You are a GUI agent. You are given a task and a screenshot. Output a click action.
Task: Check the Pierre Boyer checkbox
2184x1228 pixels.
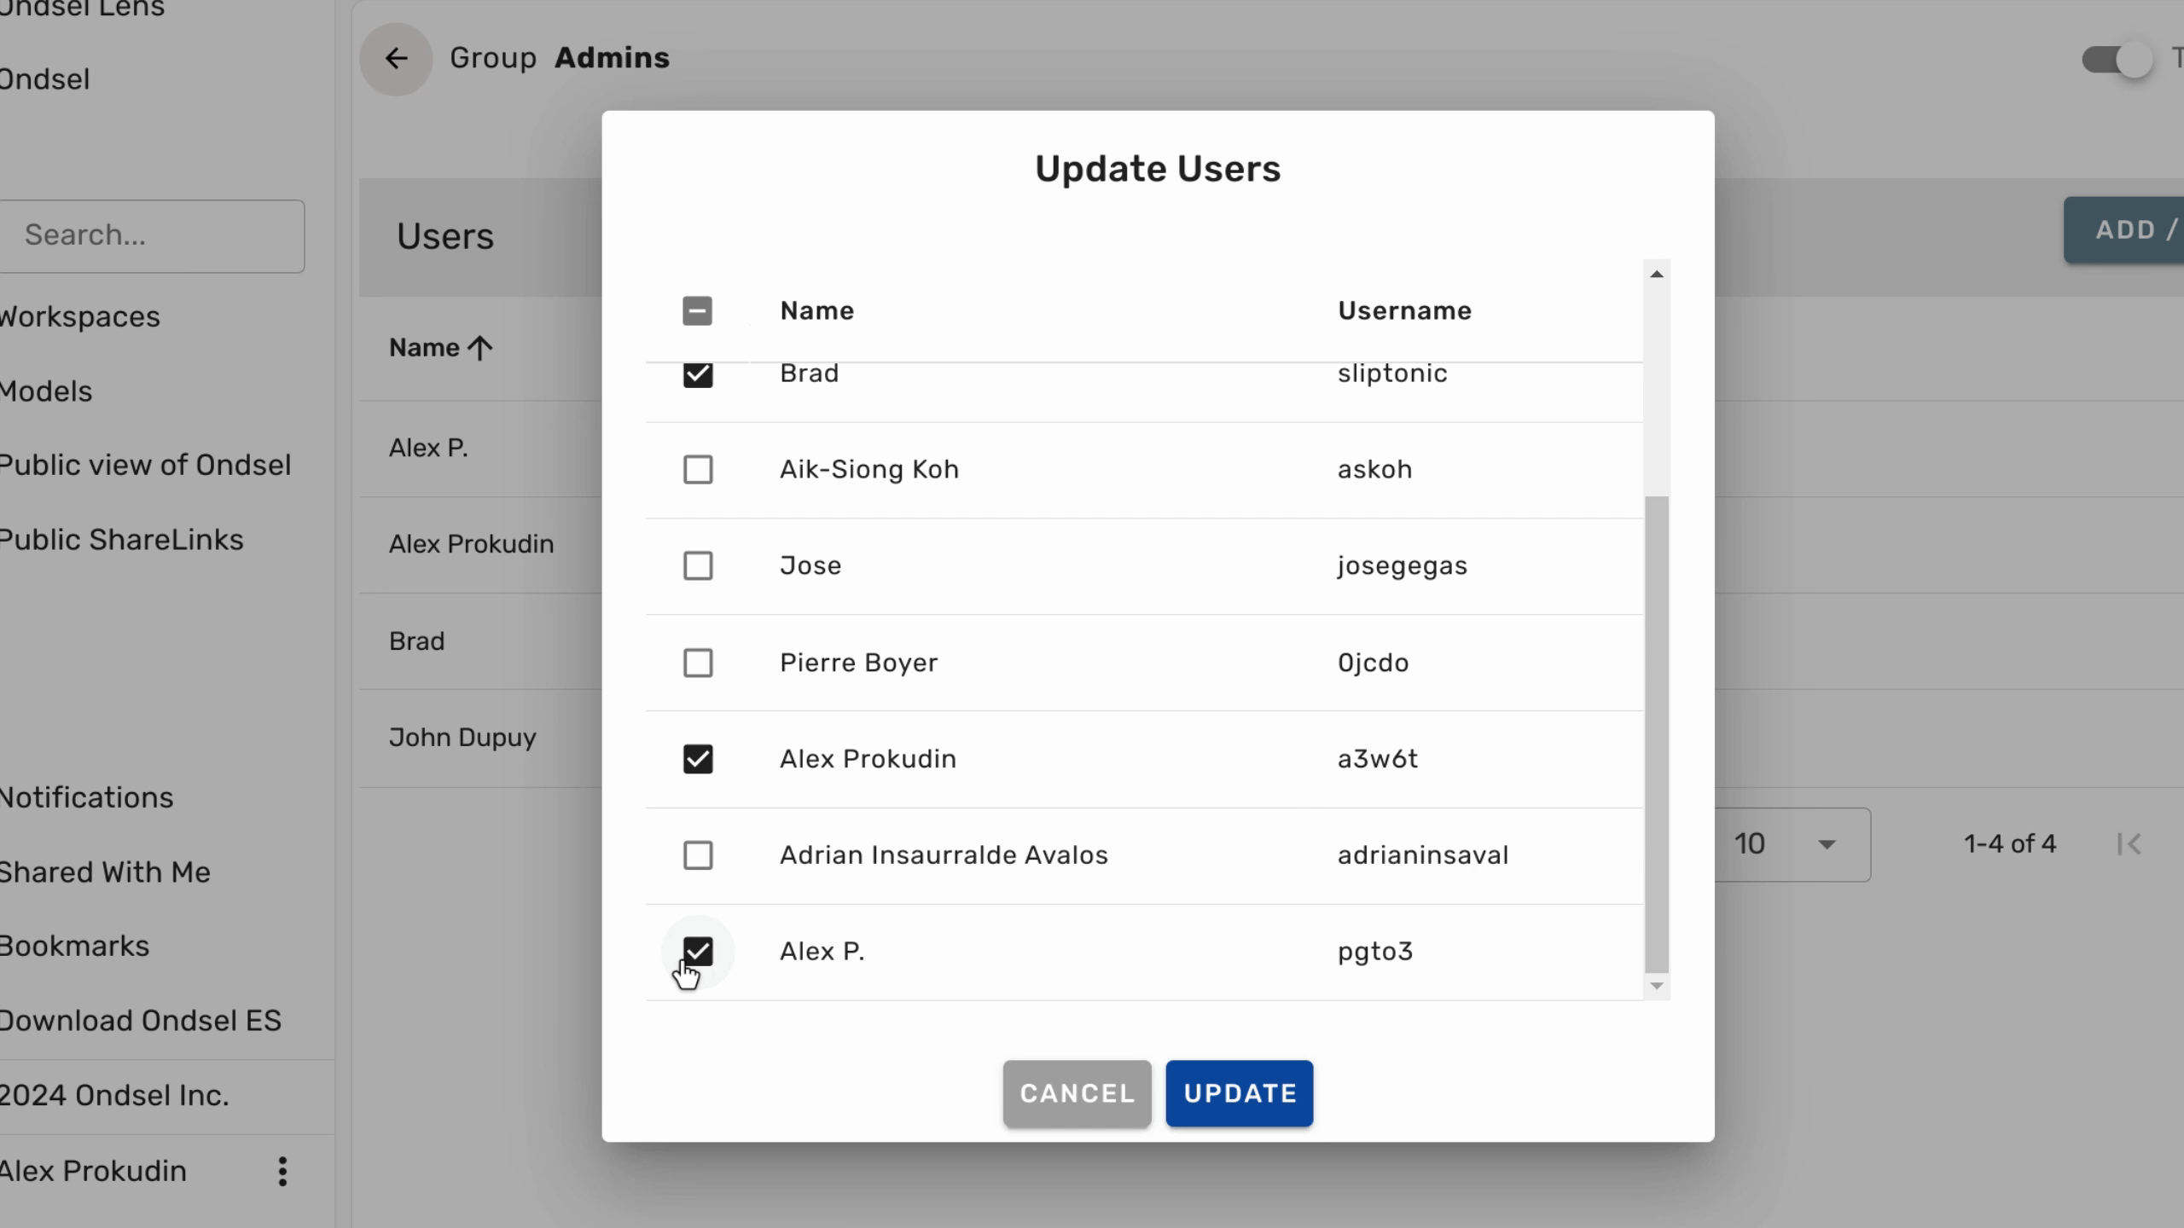(698, 663)
